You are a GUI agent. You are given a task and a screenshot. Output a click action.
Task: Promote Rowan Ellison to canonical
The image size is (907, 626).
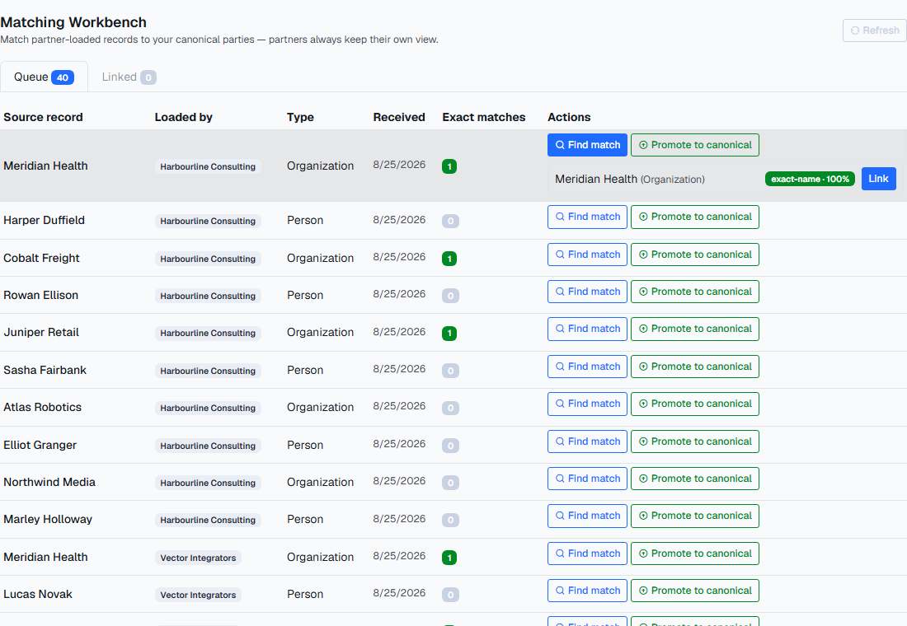[695, 292]
